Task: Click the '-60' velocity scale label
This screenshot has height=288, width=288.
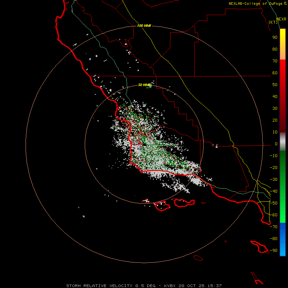Action: (x=274, y=215)
